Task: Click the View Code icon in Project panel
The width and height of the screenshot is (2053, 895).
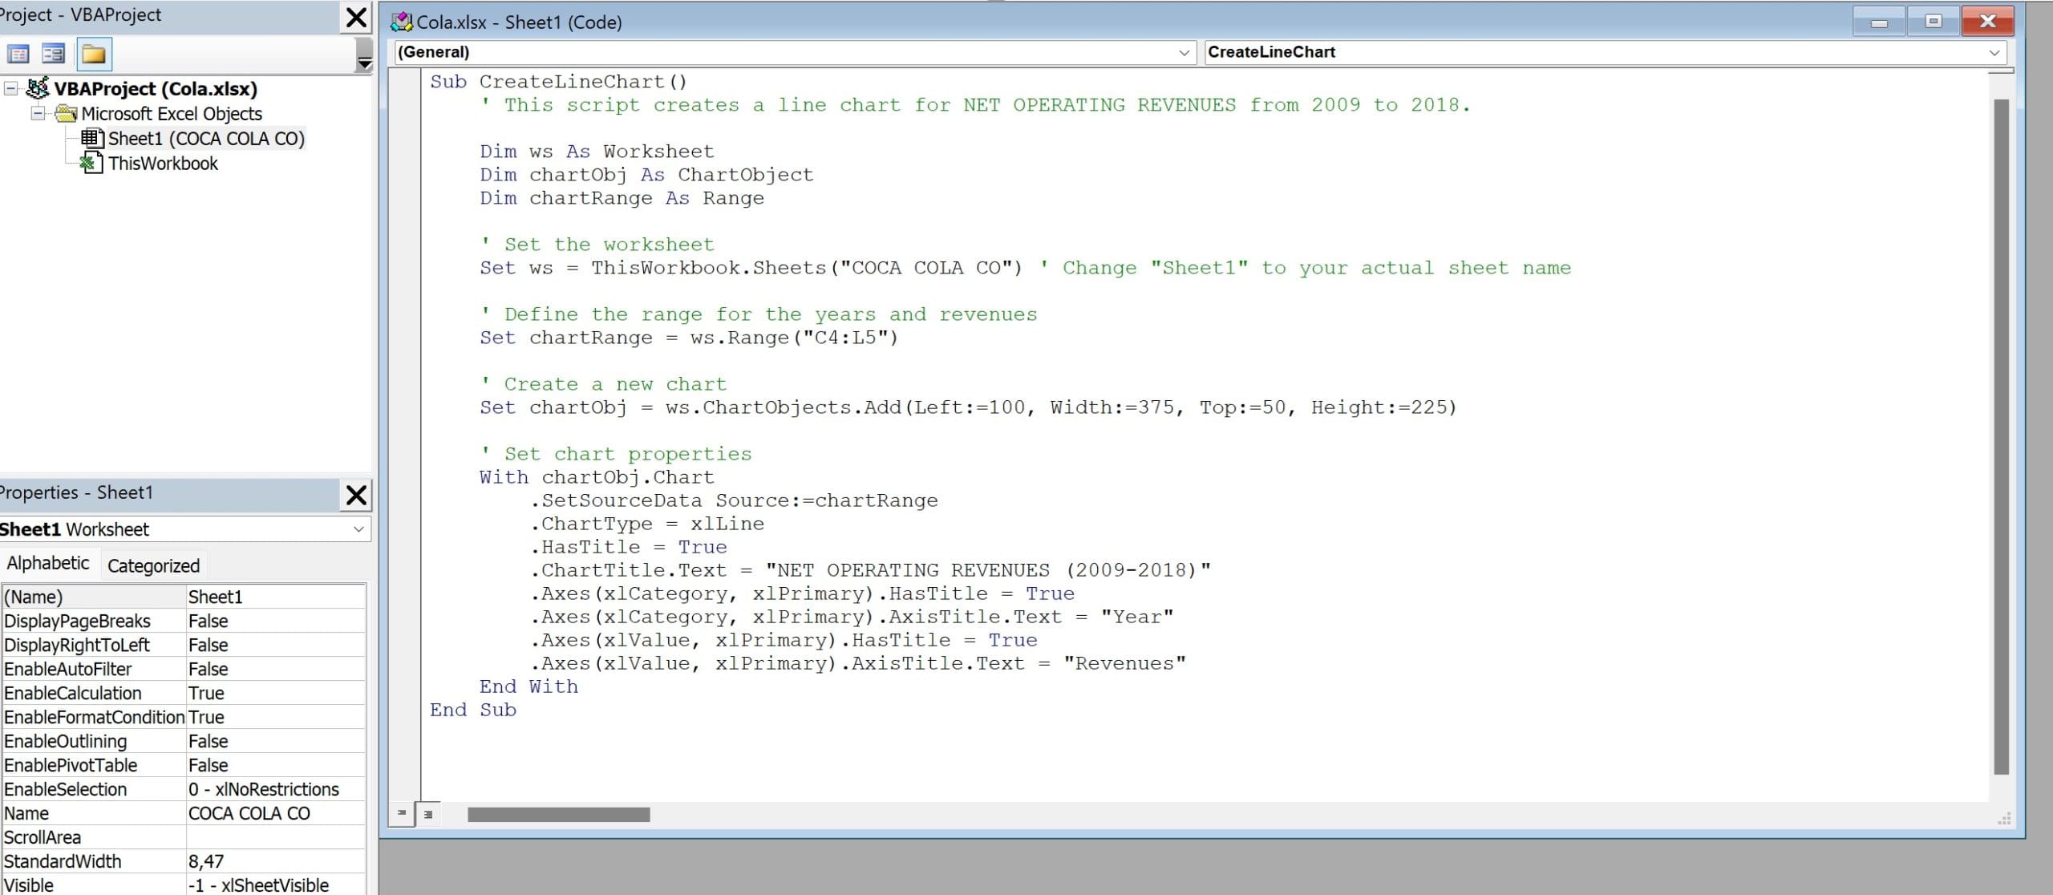Action: [x=18, y=55]
